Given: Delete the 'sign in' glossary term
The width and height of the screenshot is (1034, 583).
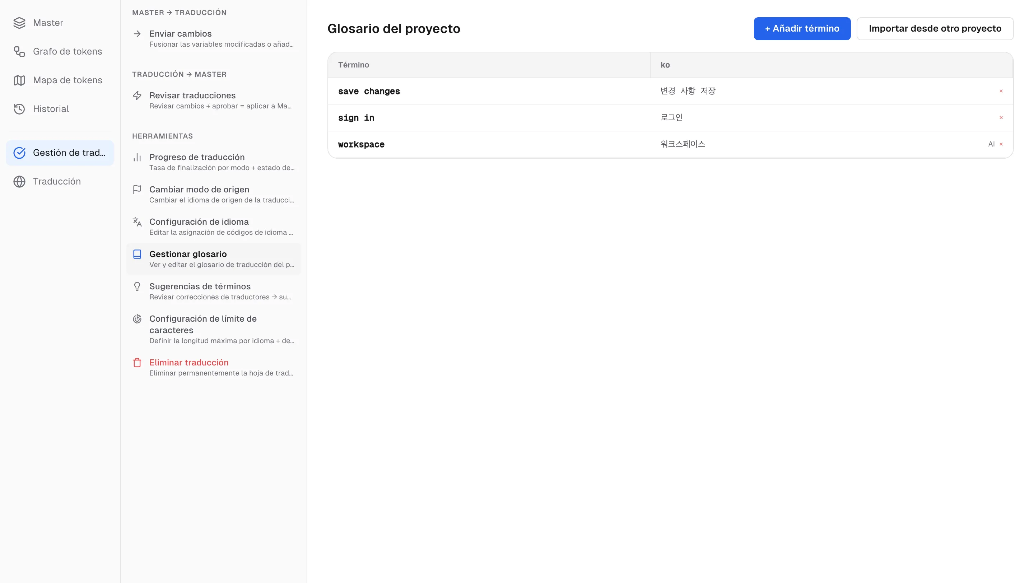Looking at the screenshot, I should click(1001, 117).
